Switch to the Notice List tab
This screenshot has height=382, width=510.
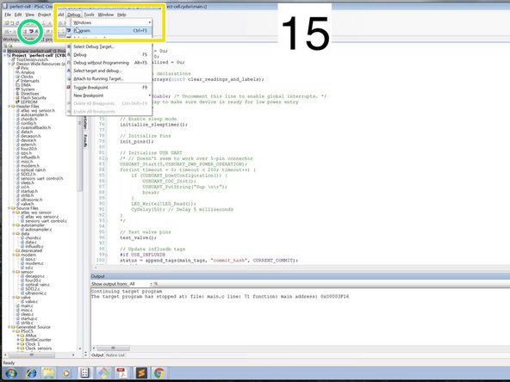[x=115, y=355]
